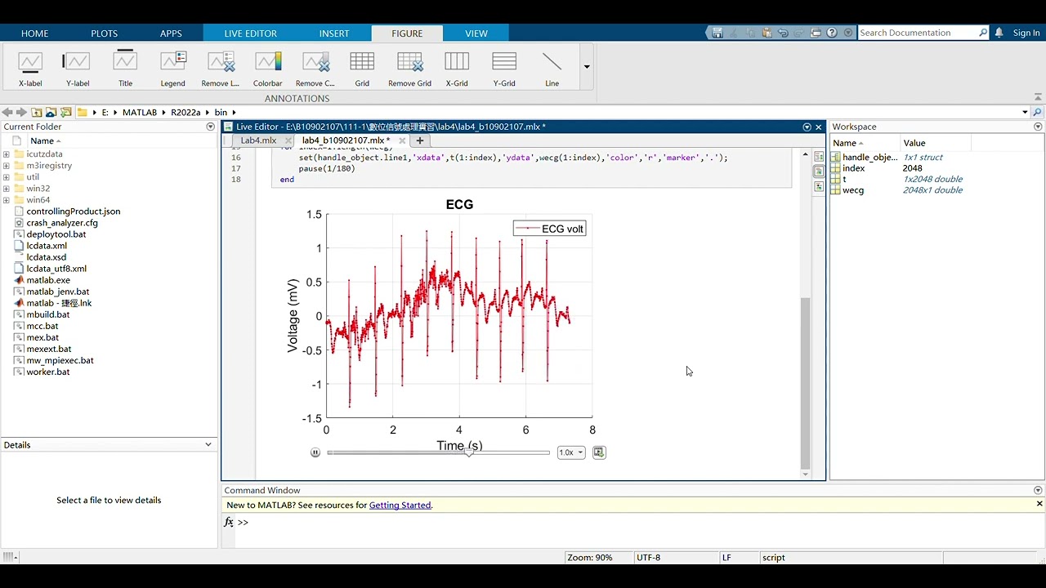Click MATLAB in the address path
This screenshot has width=1046, height=588.
coord(139,112)
